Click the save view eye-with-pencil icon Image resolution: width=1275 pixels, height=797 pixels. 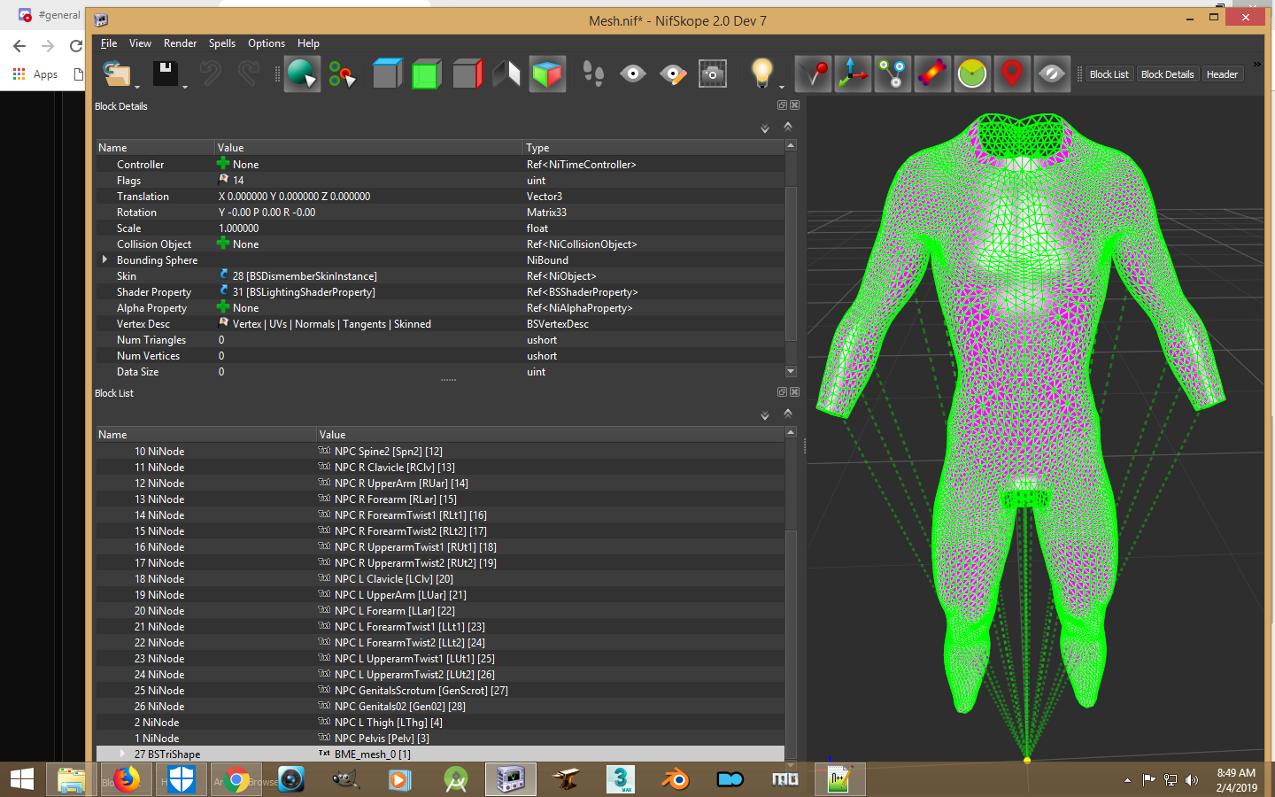coord(673,74)
